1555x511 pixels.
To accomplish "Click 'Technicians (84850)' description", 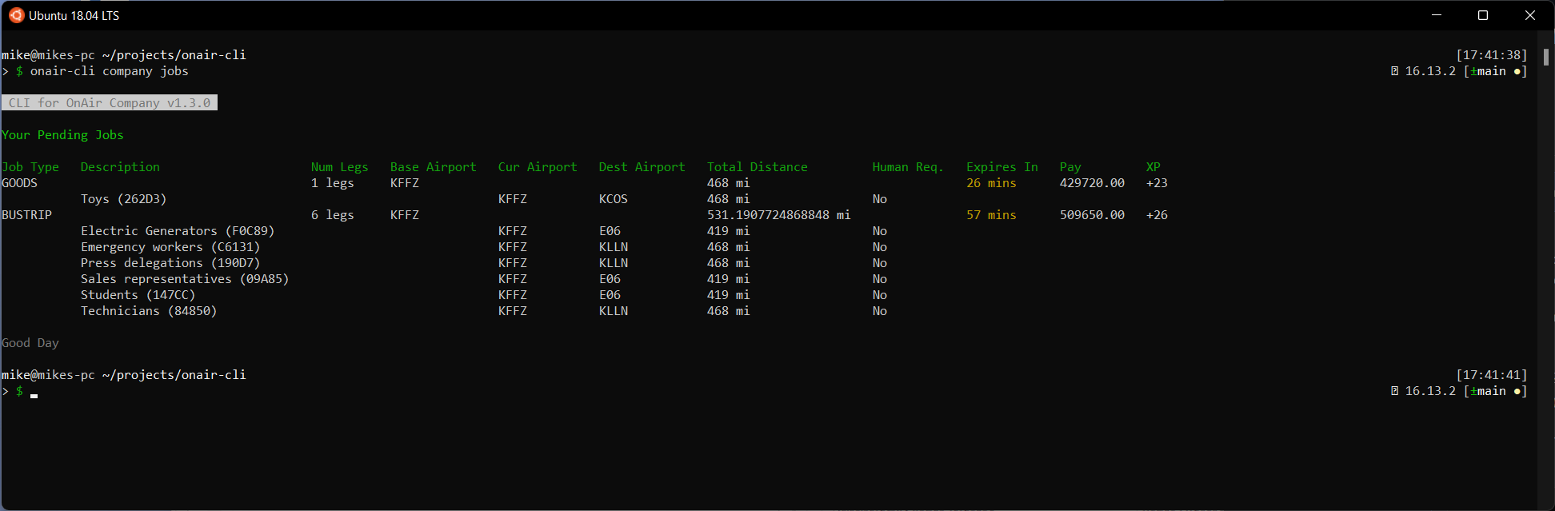I will (149, 311).
